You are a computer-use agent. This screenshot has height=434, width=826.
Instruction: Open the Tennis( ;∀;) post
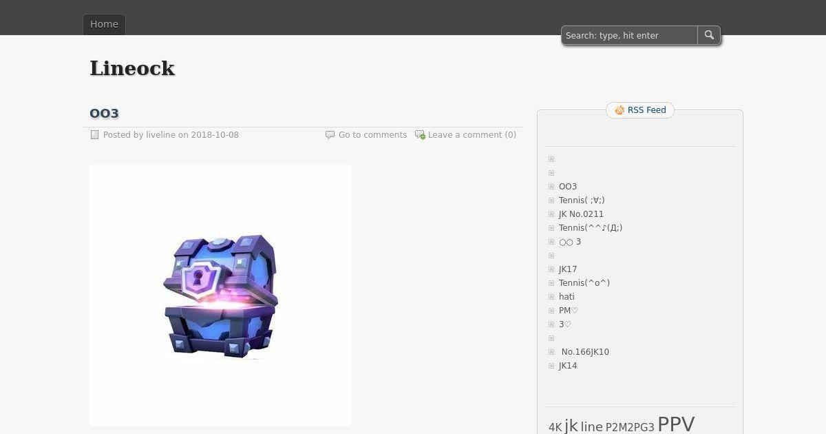(582, 200)
